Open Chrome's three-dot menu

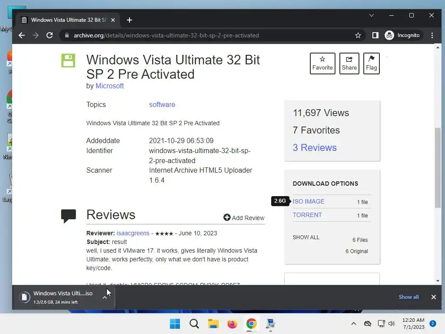click(x=432, y=35)
